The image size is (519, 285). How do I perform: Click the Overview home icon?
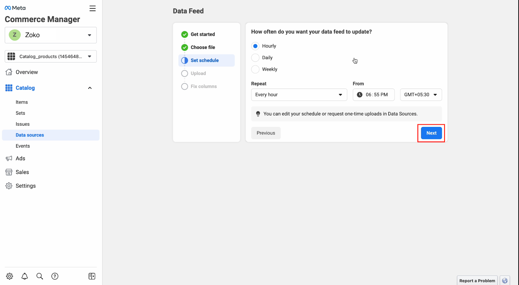9,72
